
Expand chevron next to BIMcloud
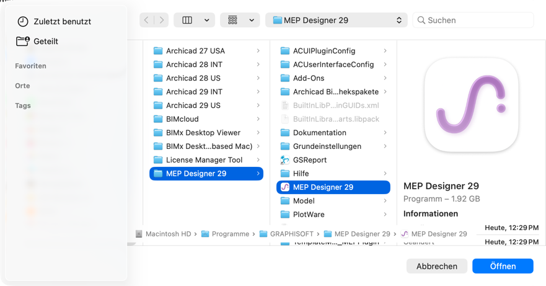258,119
